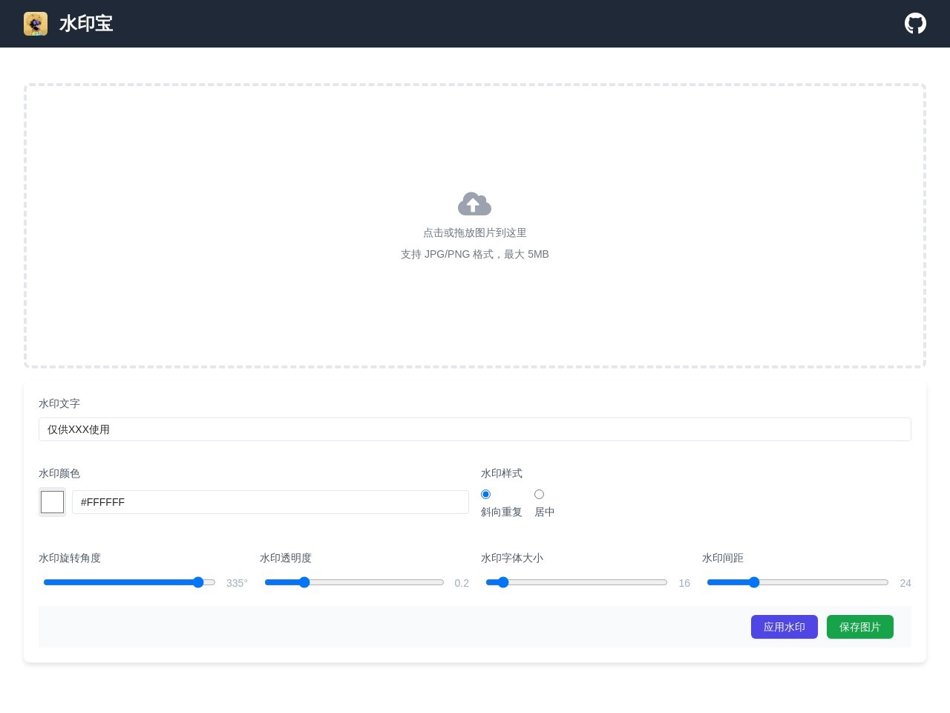The height and width of the screenshot is (713, 950).
Task: Click the 保存图片 button
Action: point(859,627)
